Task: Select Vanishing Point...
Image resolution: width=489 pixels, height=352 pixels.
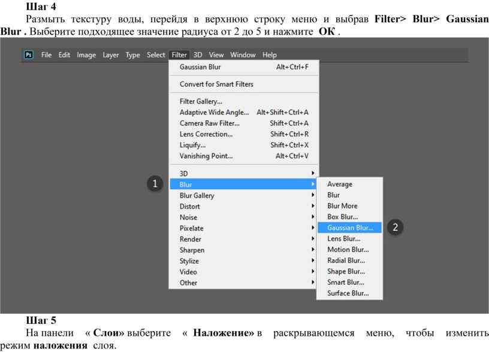Action: point(244,156)
